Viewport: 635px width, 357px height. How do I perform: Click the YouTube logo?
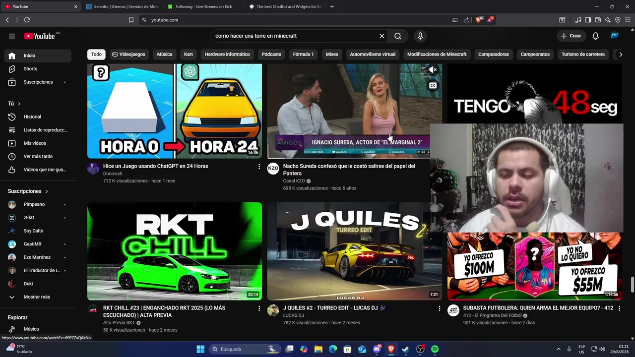pyautogui.click(x=39, y=36)
